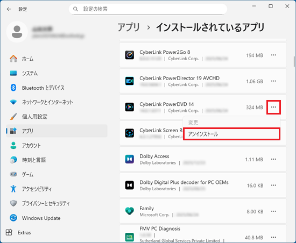This screenshot has height=243, width=296.
Task: Open ホーム home icon in sidebar
Action: 13,59
